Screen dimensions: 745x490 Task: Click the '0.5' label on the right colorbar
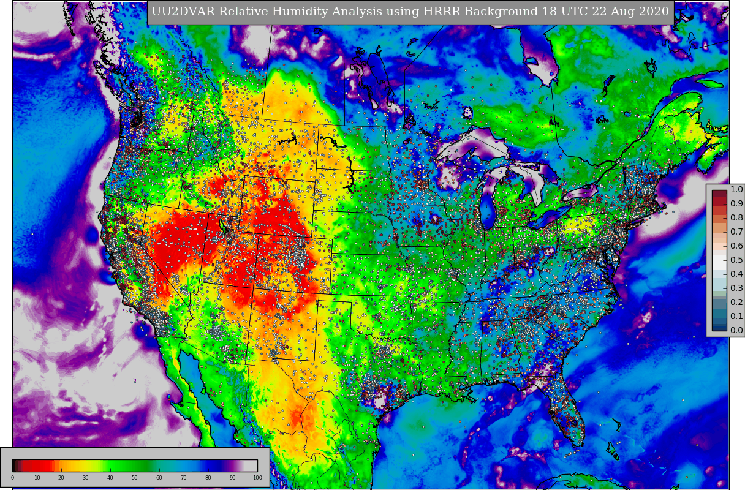[736, 260]
